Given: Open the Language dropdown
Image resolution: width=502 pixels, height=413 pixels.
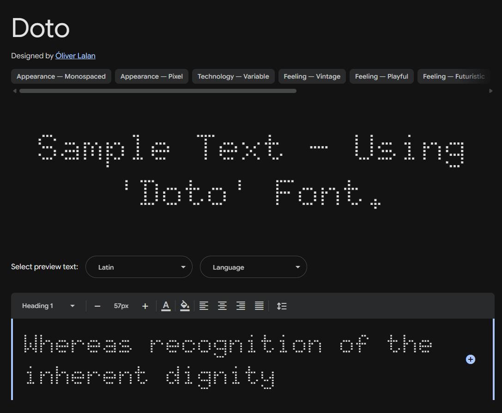Looking at the screenshot, I should (253, 267).
